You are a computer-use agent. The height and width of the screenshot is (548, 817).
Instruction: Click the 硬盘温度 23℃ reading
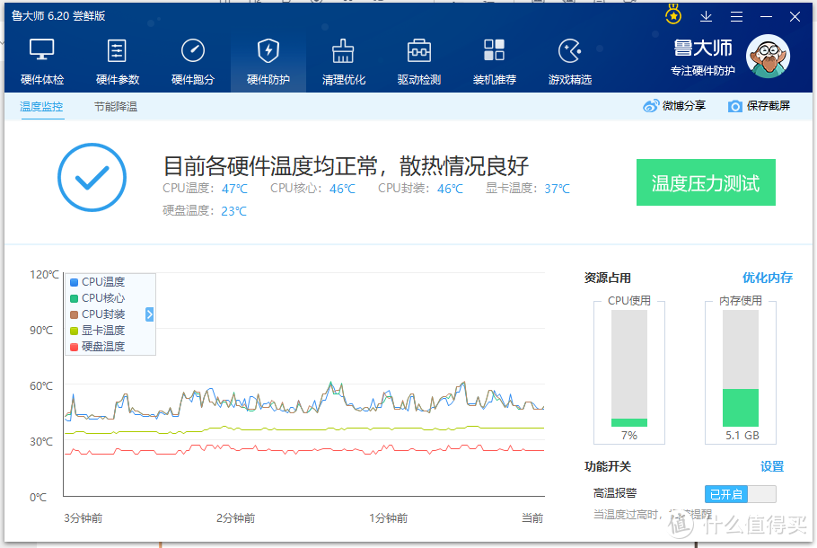click(205, 210)
